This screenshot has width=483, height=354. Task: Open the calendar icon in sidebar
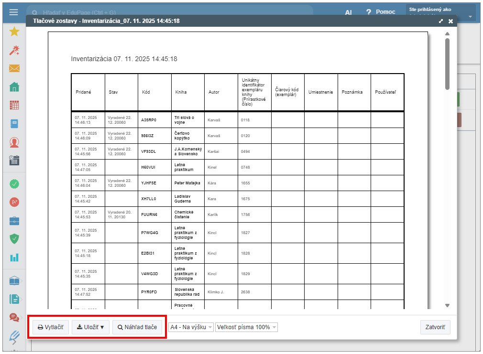pos(14,161)
